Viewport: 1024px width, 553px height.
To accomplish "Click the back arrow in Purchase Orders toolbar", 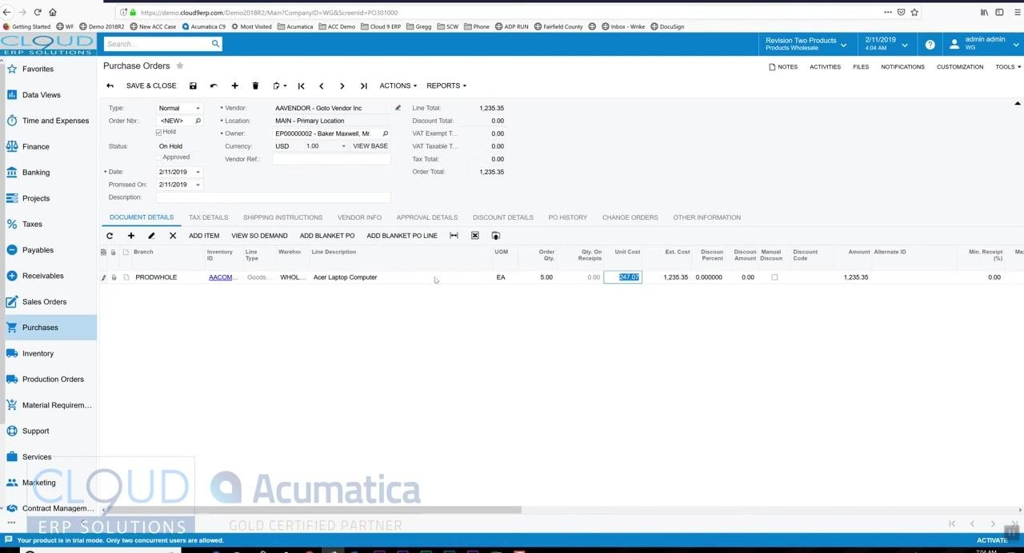I will click(110, 86).
